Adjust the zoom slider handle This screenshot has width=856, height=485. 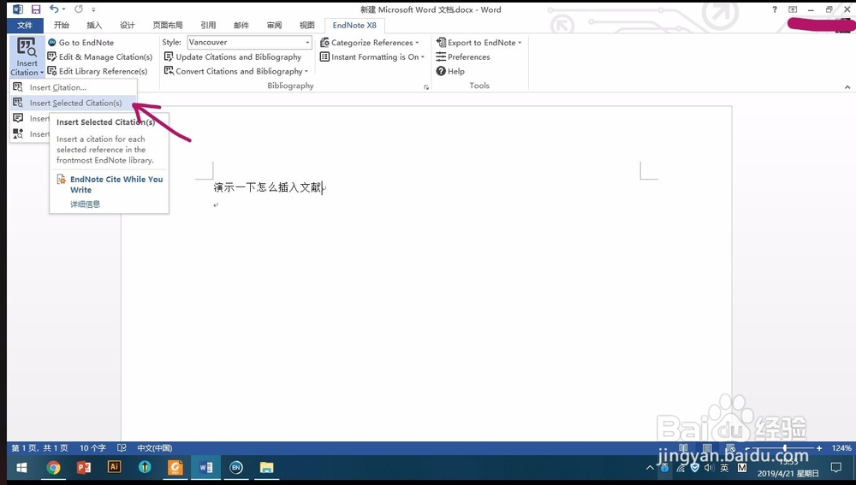coord(785,448)
